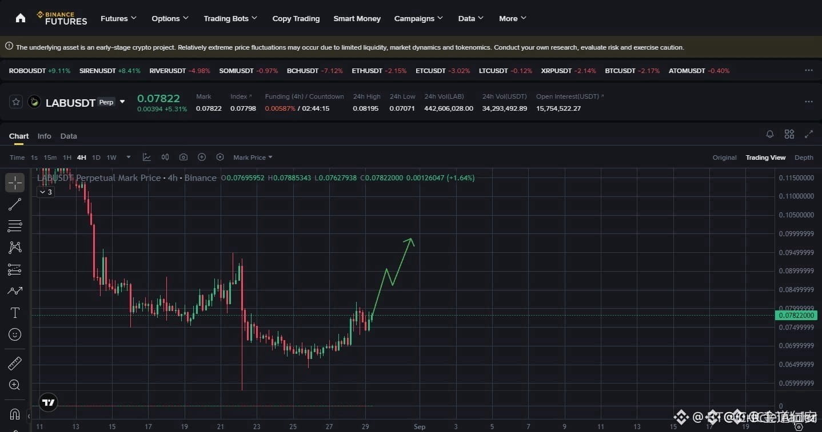Image resolution: width=822 pixels, height=432 pixels.
Task: Click the TradingView logo on chart
Action: point(49,402)
